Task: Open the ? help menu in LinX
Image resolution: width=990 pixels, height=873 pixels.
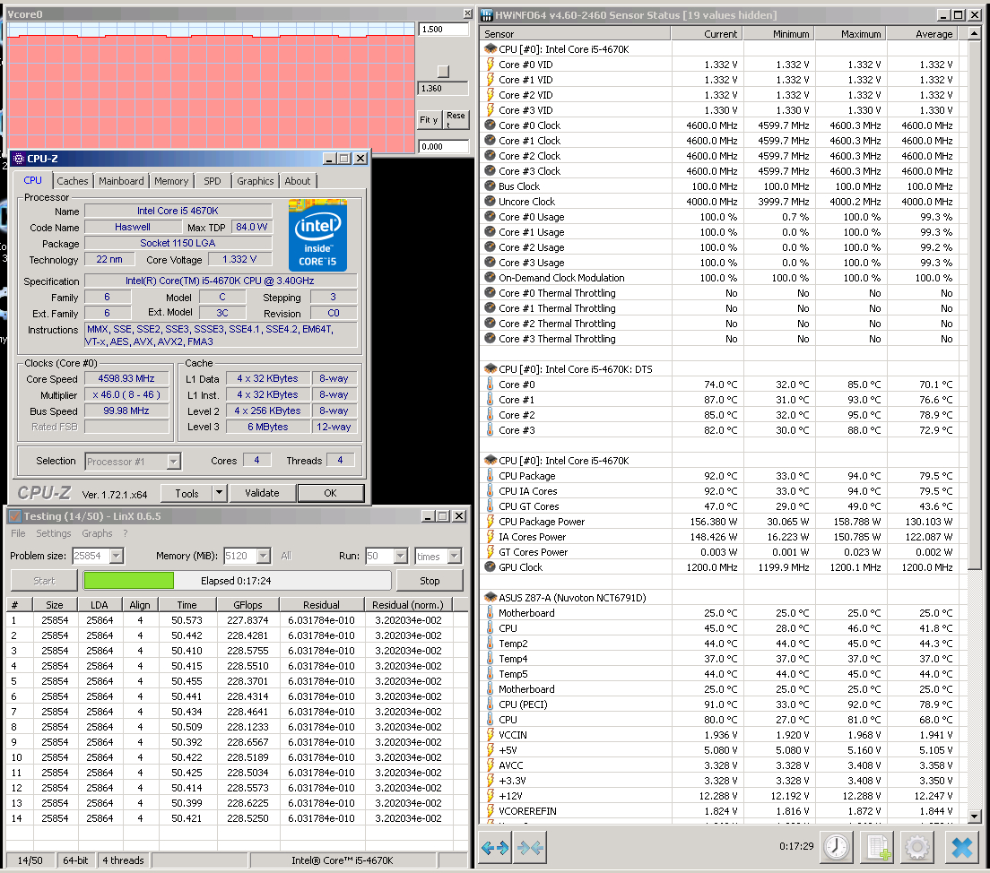Action: [x=125, y=533]
